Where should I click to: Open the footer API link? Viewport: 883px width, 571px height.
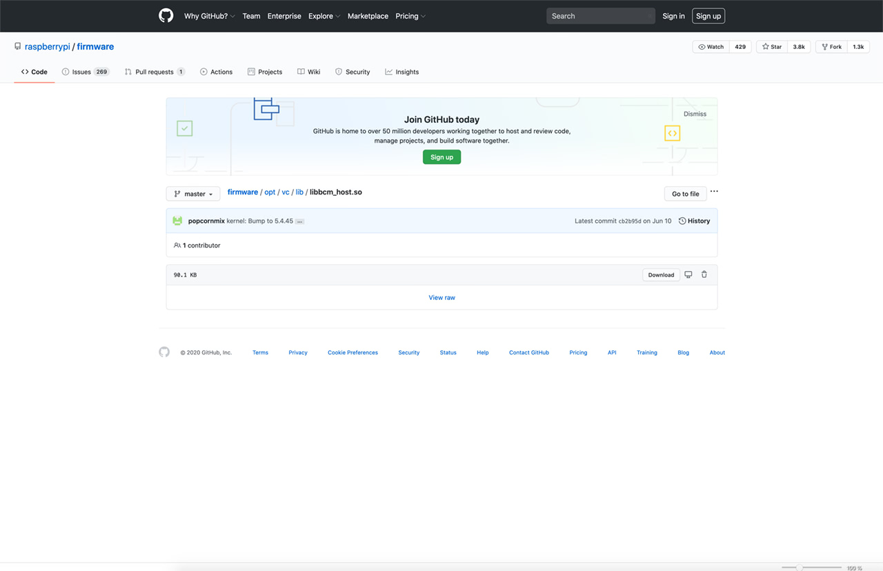pos(612,352)
